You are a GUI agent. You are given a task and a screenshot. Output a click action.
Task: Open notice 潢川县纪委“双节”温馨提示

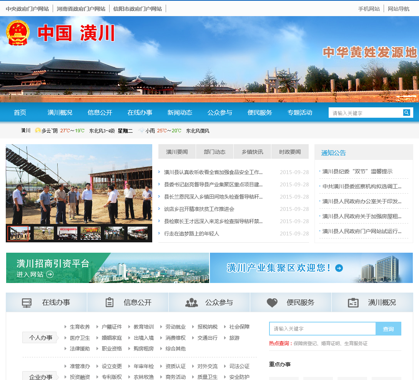[357, 171]
